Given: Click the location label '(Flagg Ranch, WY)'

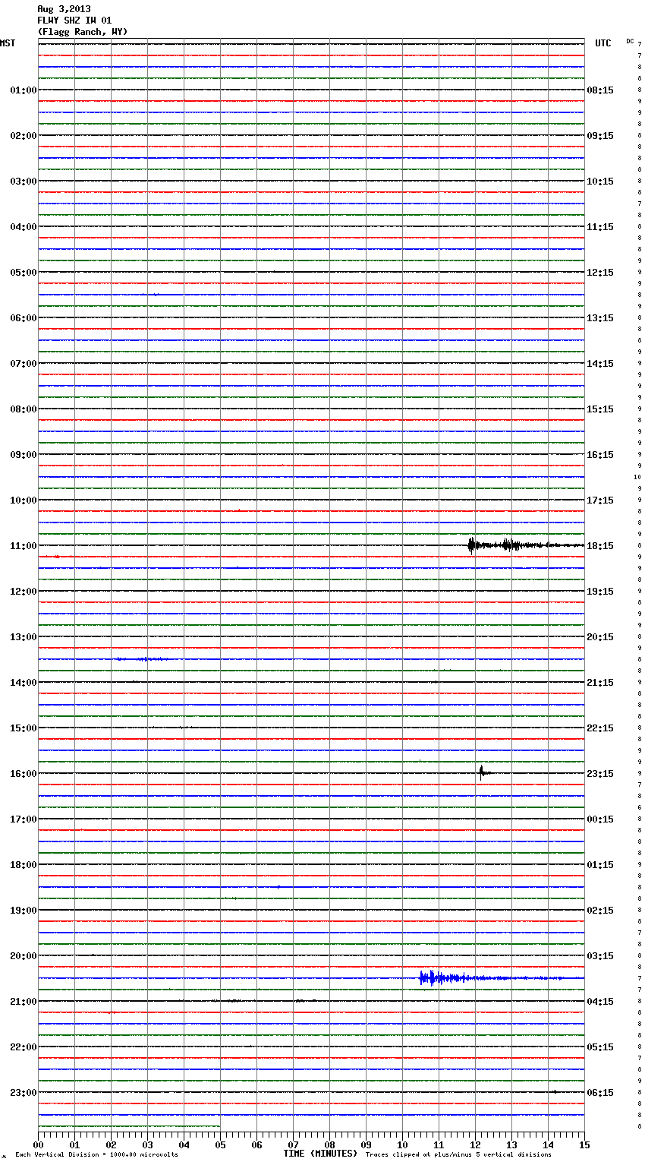Looking at the screenshot, I should click(x=83, y=32).
